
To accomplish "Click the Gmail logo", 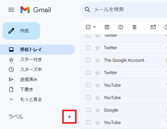I will point(36,10).
